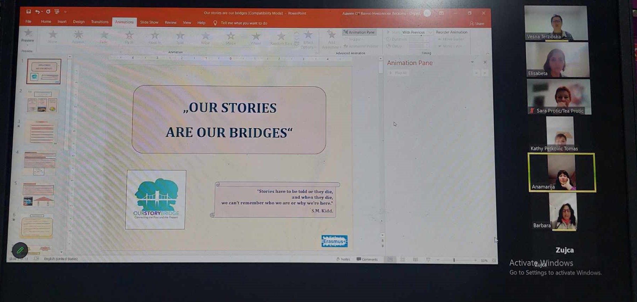Screen dimensions: 637x302
Task: Click the Undo arrow icon
Action: (x=37, y=12)
